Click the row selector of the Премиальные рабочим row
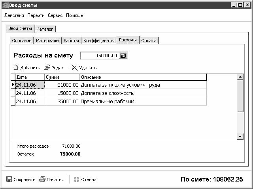 (x=13, y=102)
